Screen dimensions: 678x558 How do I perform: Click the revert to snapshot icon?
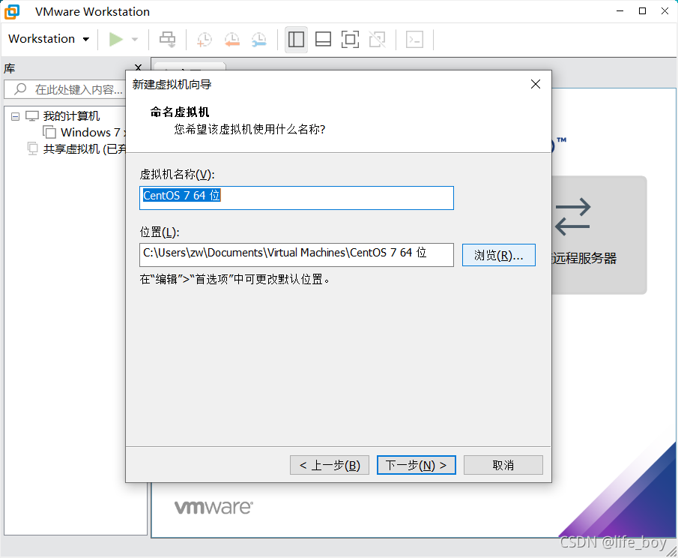click(x=231, y=40)
